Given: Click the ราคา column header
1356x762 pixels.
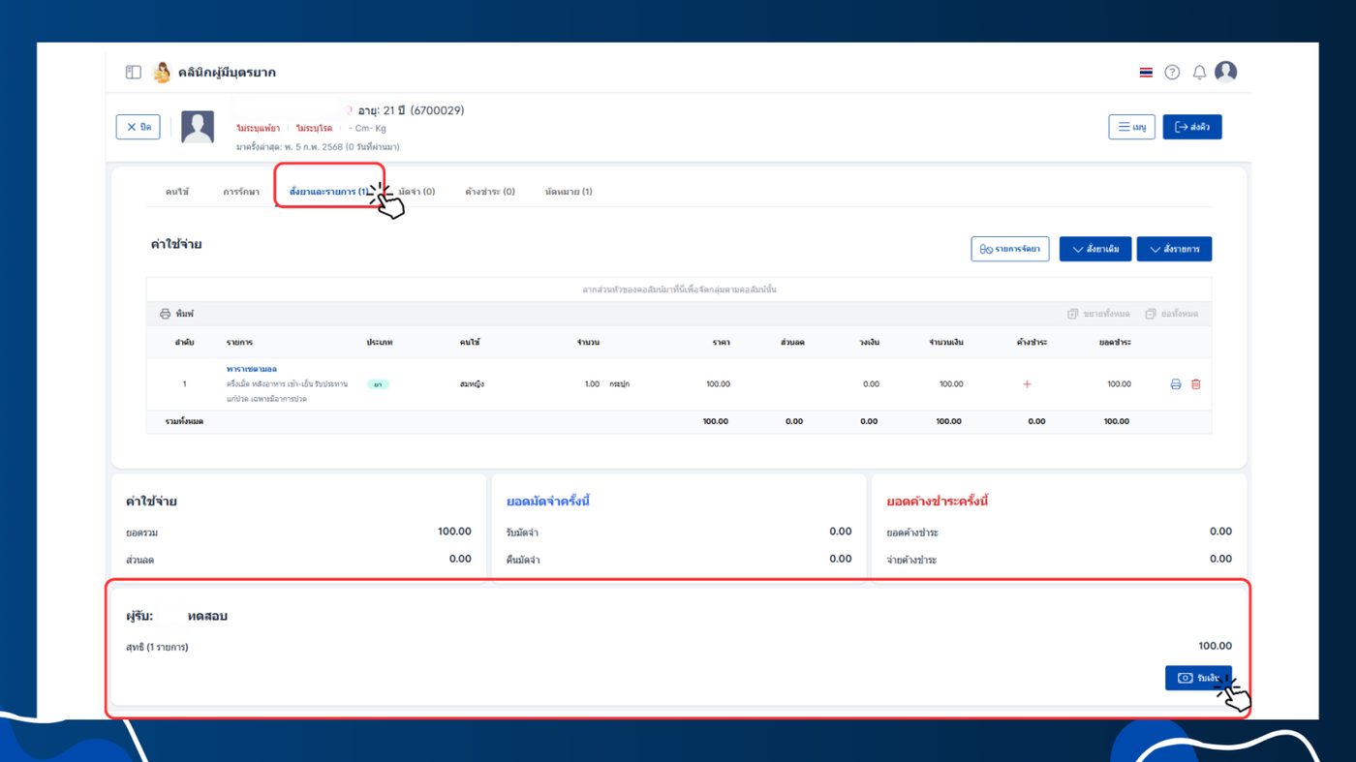Looking at the screenshot, I should point(721,343).
